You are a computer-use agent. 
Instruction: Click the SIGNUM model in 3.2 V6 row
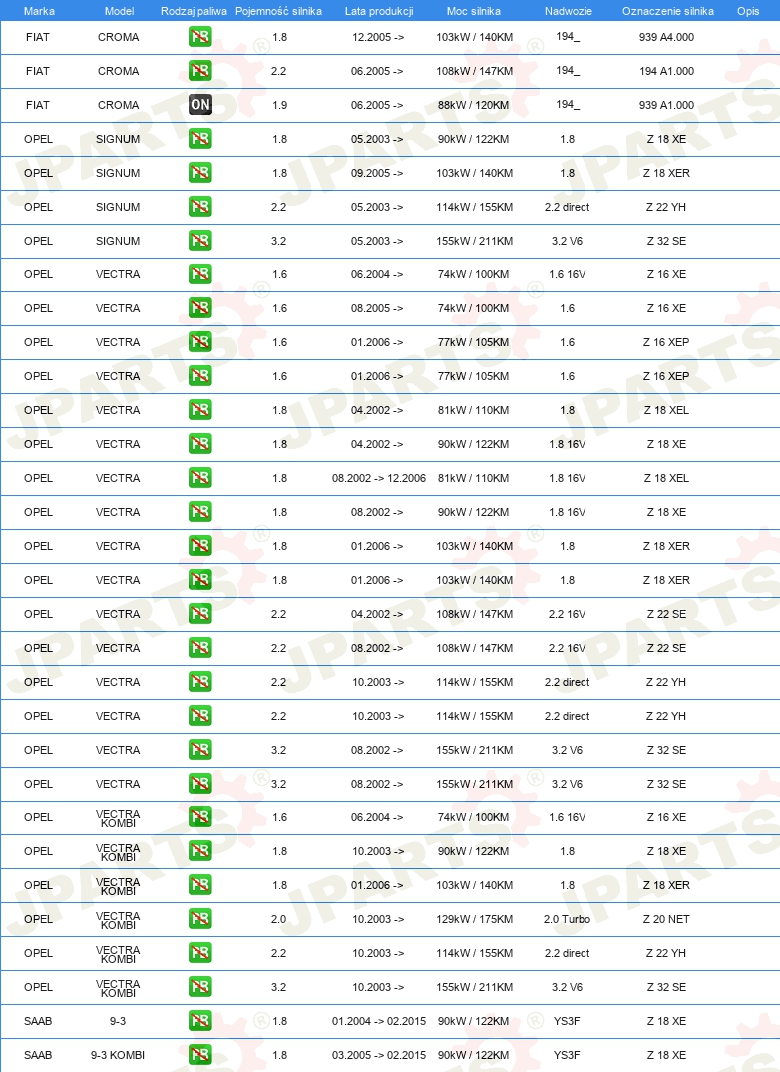click(118, 241)
